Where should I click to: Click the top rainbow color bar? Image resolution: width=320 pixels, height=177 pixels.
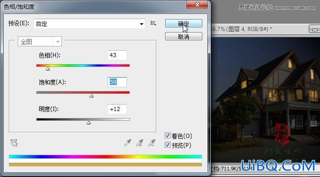tap(105, 157)
